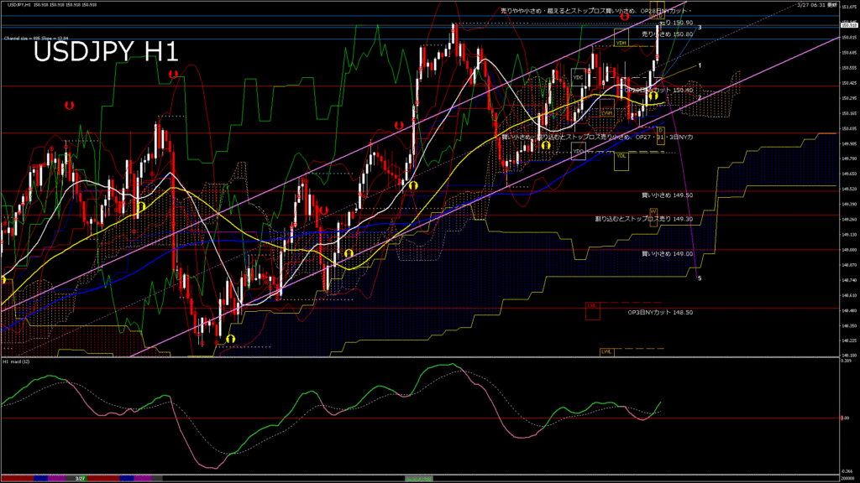Select the LWL marker box
Screen dimensions: 860x483
pyautogui.click(x=606, y=351)
